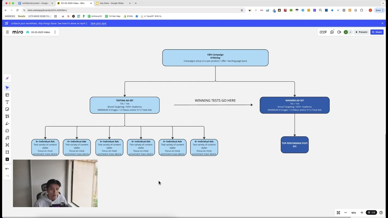The width and height of the screenshot is (388, 218).
Task: Select the Comment tool
Action: coord(7,131)
